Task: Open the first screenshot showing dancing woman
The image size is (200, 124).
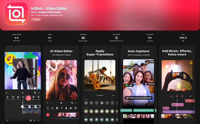Action: point(23,84)
